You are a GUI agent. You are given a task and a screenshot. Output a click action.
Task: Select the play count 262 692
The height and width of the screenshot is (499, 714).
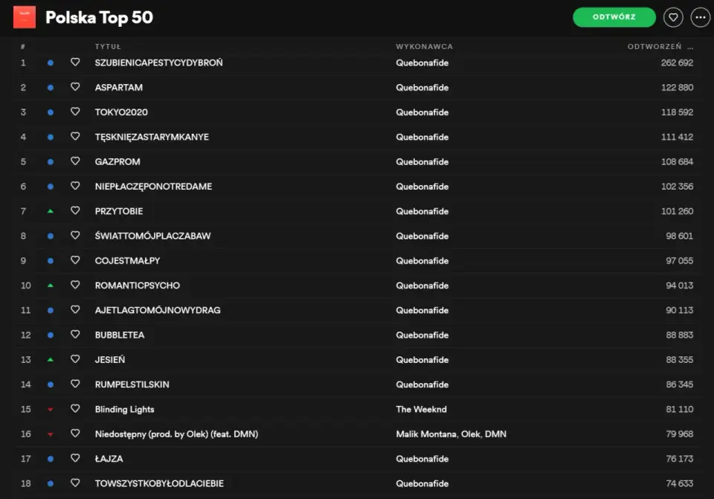(x=677, y=62)
